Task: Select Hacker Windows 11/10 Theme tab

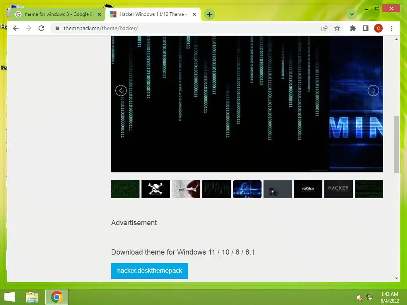Action: pos(153,14)
